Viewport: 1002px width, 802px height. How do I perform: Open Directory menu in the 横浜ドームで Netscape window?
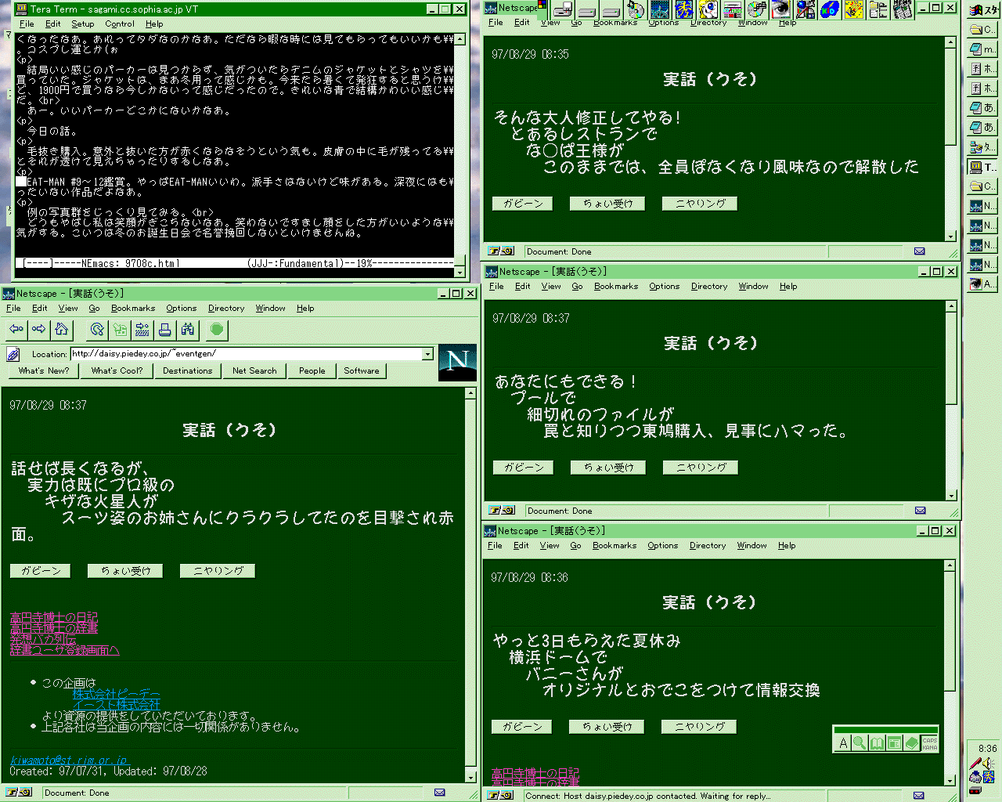[708, 546]
